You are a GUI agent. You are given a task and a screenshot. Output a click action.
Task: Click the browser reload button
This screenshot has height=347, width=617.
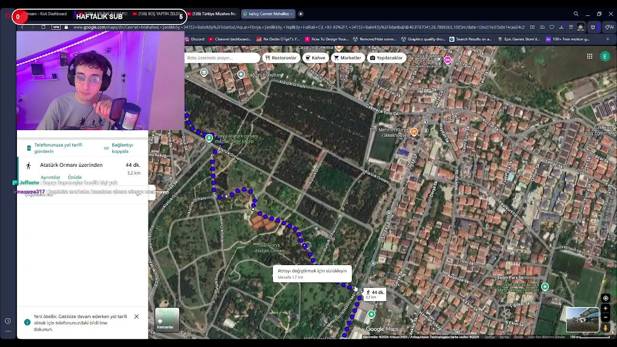pos(43,27)
